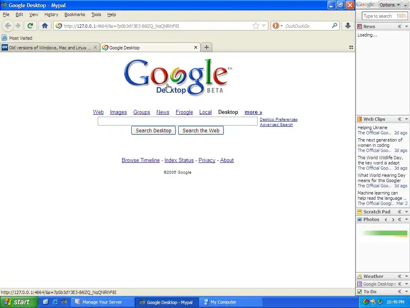The width and height of the screenshot is (410, 308).
Task: Open the Weather gadget dropdown menu
Action: click(406, 276)
